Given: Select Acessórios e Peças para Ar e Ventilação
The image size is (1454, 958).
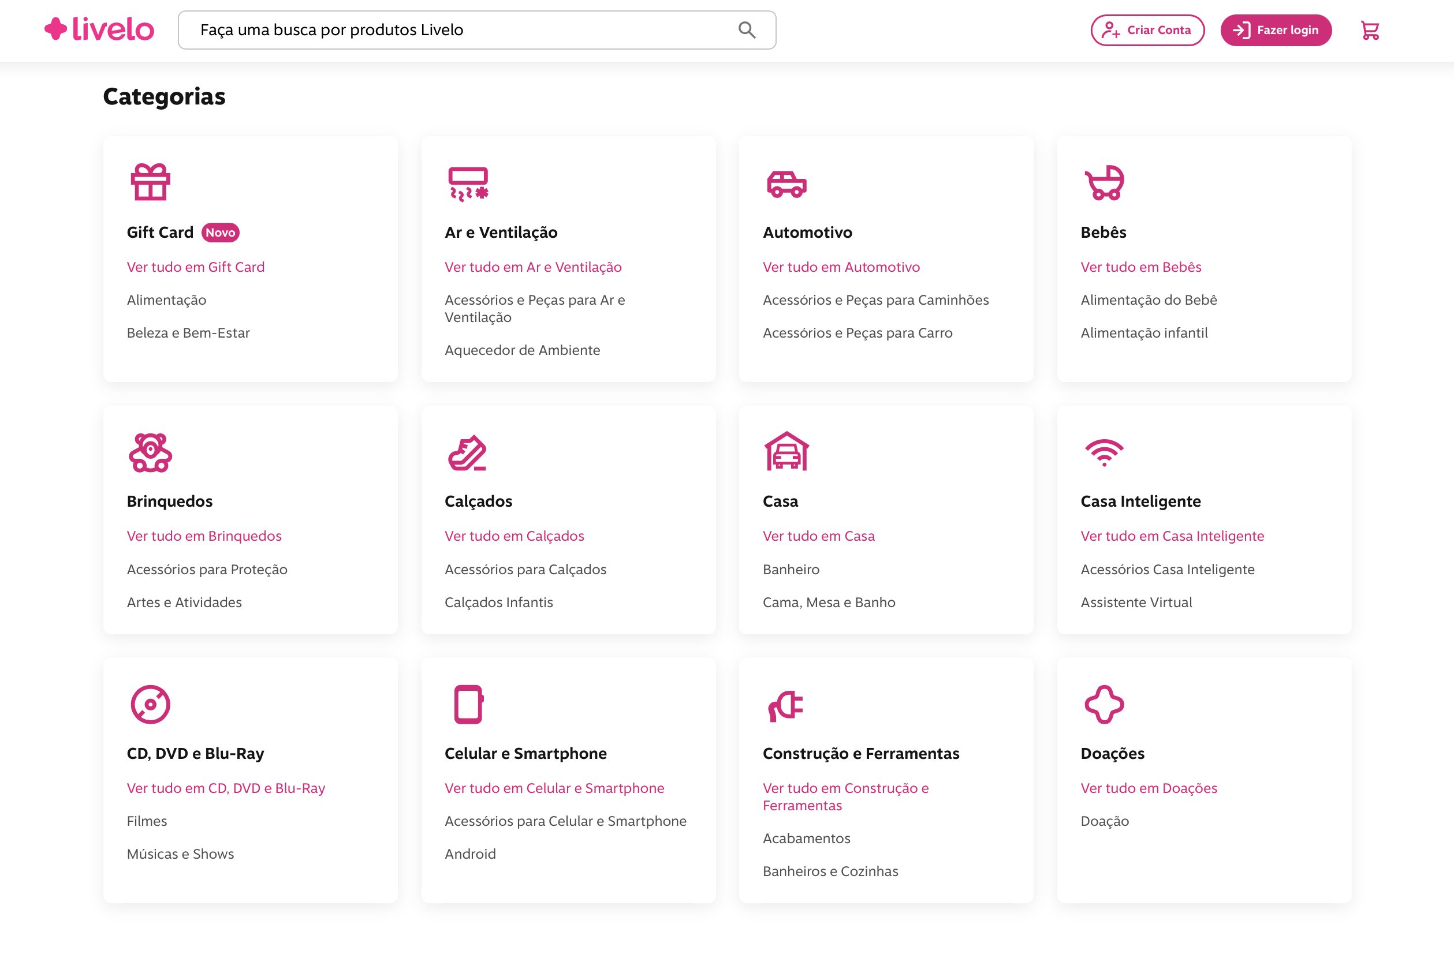Looking at the screenshot, I should 535,309.
